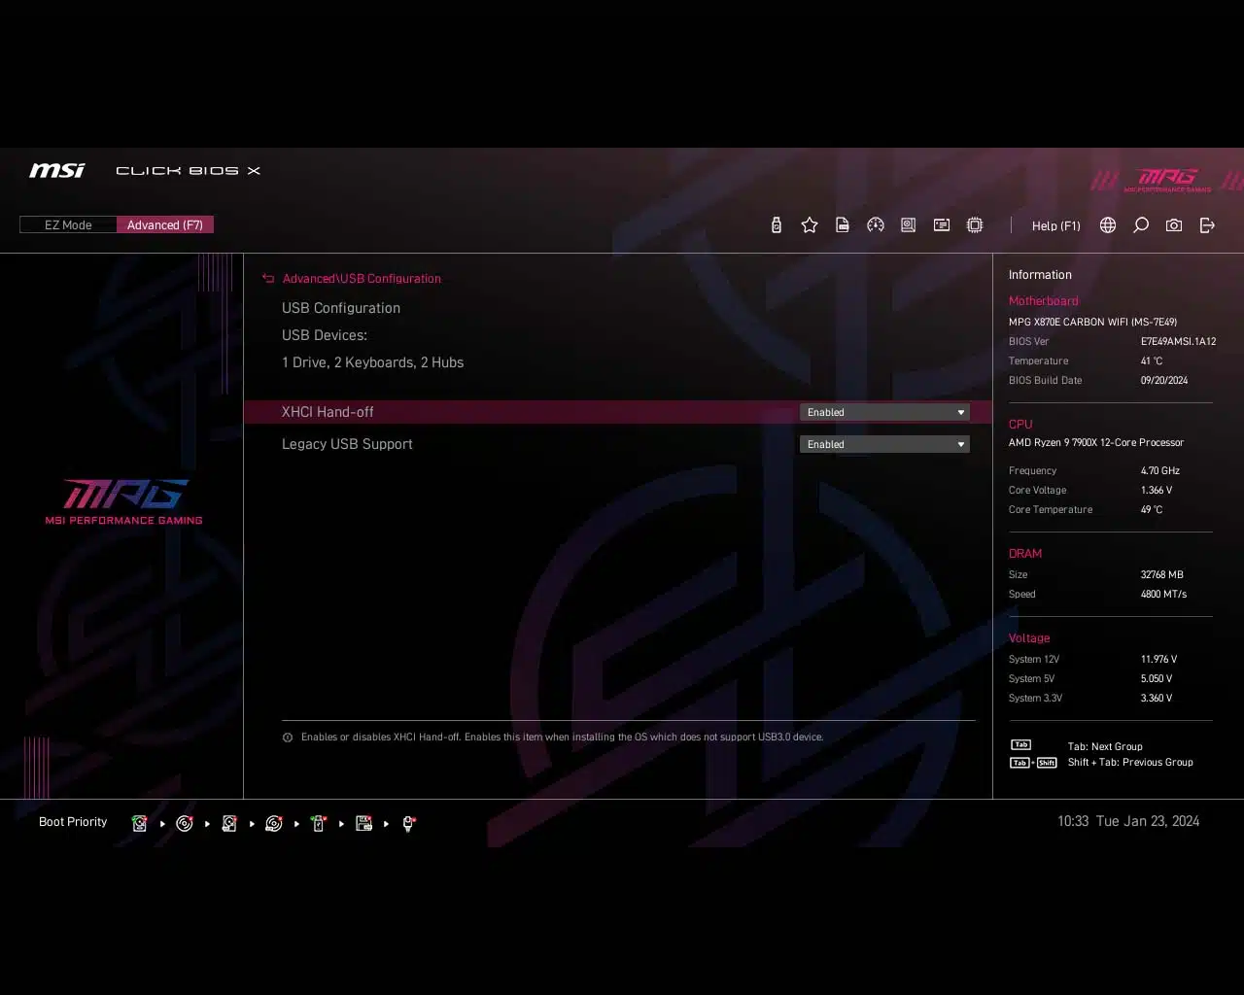Click the MSI logo
The image size is (1244, 995).
(x=56, y=171)
